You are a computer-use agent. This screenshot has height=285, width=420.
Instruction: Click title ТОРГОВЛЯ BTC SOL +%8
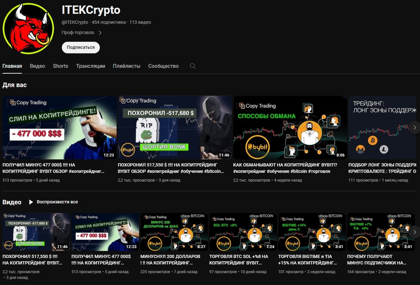coord(239,260)
